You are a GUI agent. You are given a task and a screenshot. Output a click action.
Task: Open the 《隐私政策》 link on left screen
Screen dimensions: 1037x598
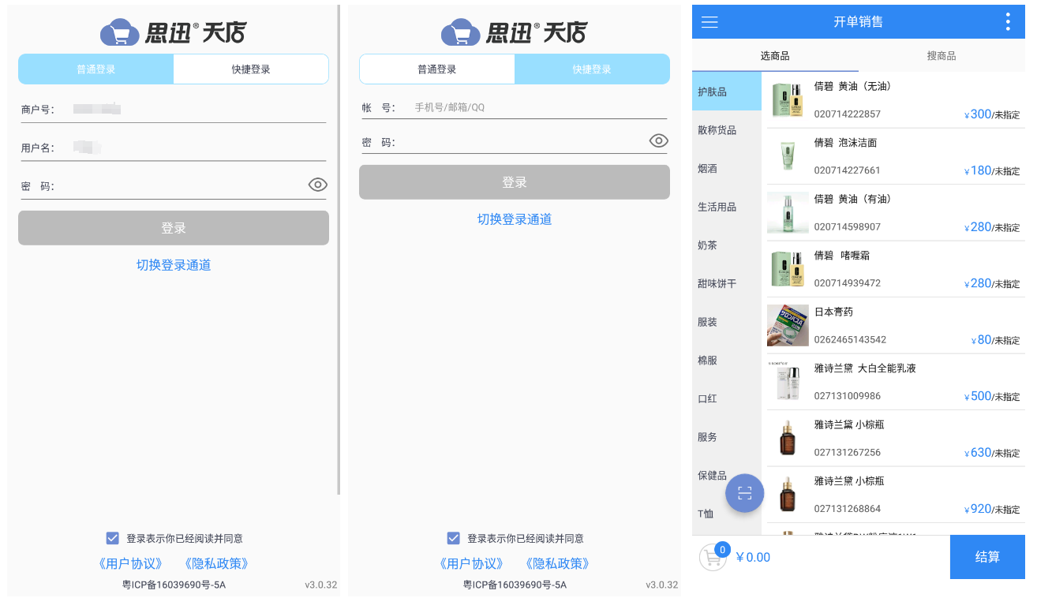tap(216, 563)
